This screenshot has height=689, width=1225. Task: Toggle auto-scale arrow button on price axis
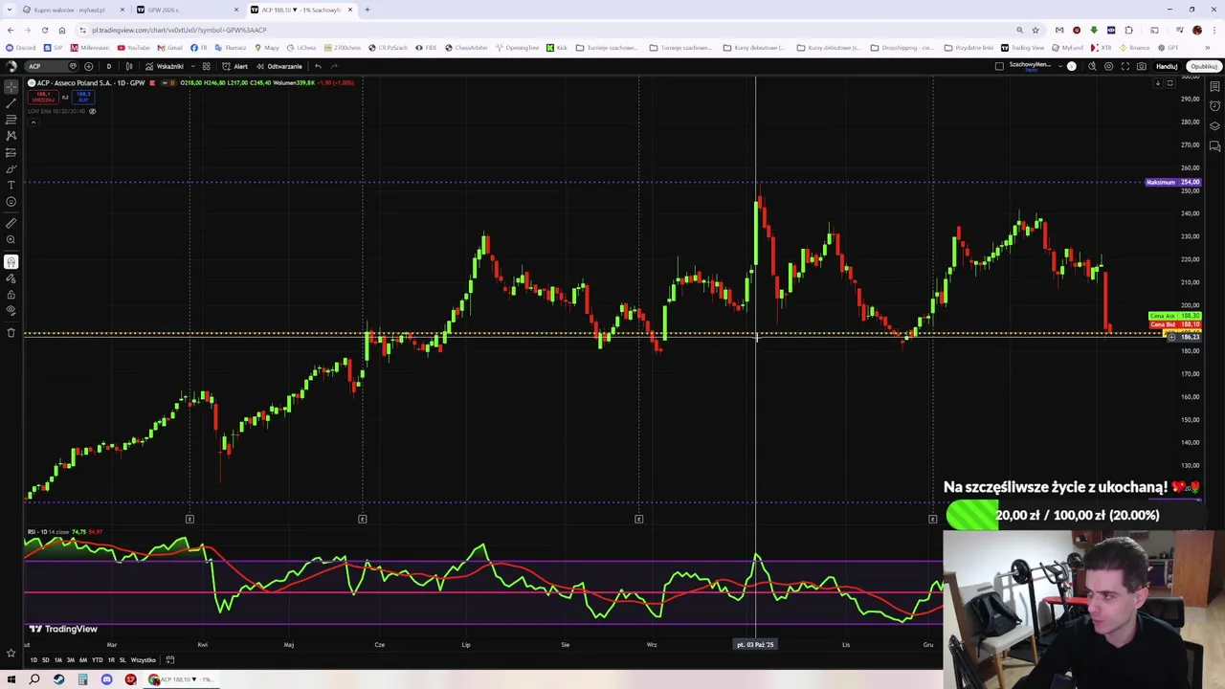click(x=1157, y=83)
